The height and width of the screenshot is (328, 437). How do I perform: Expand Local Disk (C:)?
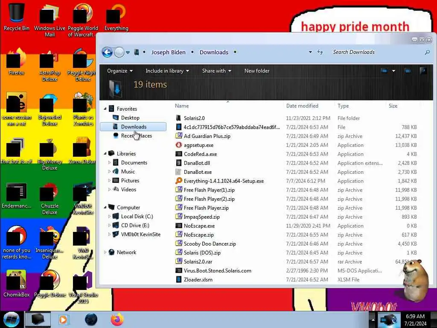point(109,216)
